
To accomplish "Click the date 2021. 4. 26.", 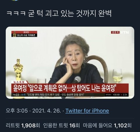I will 47,111.
